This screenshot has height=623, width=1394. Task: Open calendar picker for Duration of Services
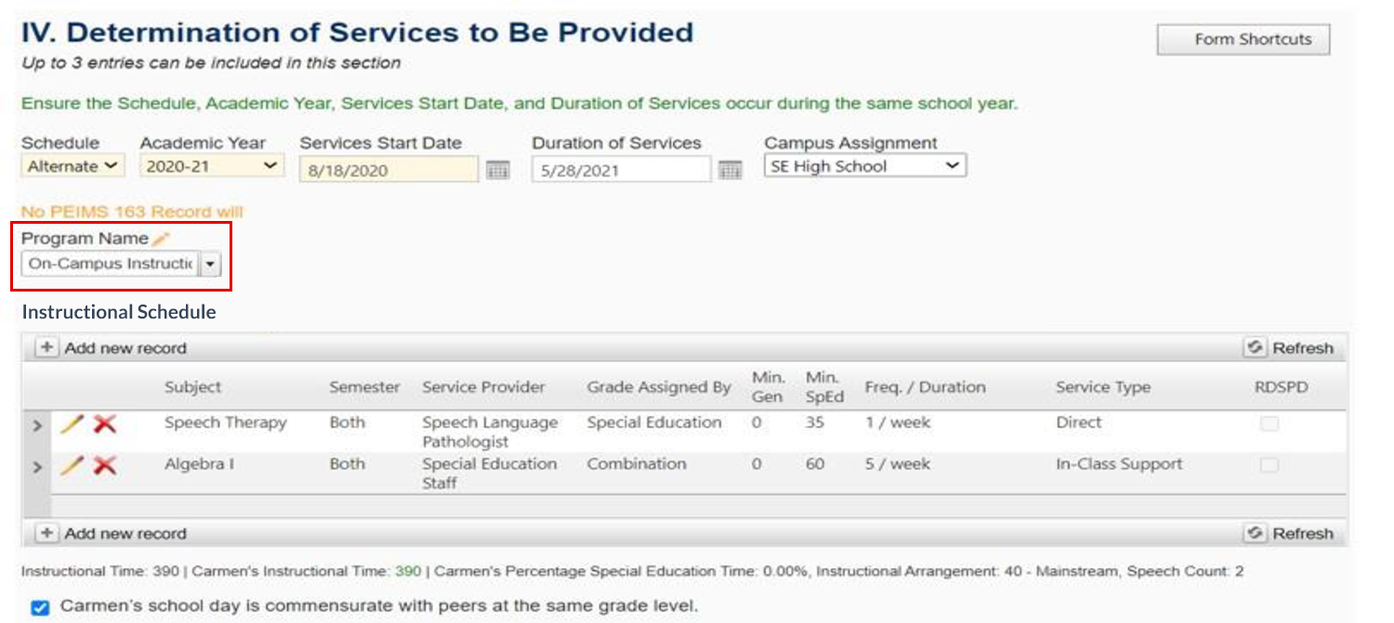tap(730, 169)
